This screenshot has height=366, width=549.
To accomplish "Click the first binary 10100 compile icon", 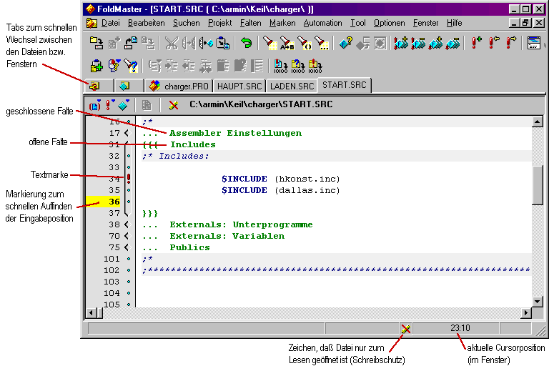I will [x=280, y=66].
